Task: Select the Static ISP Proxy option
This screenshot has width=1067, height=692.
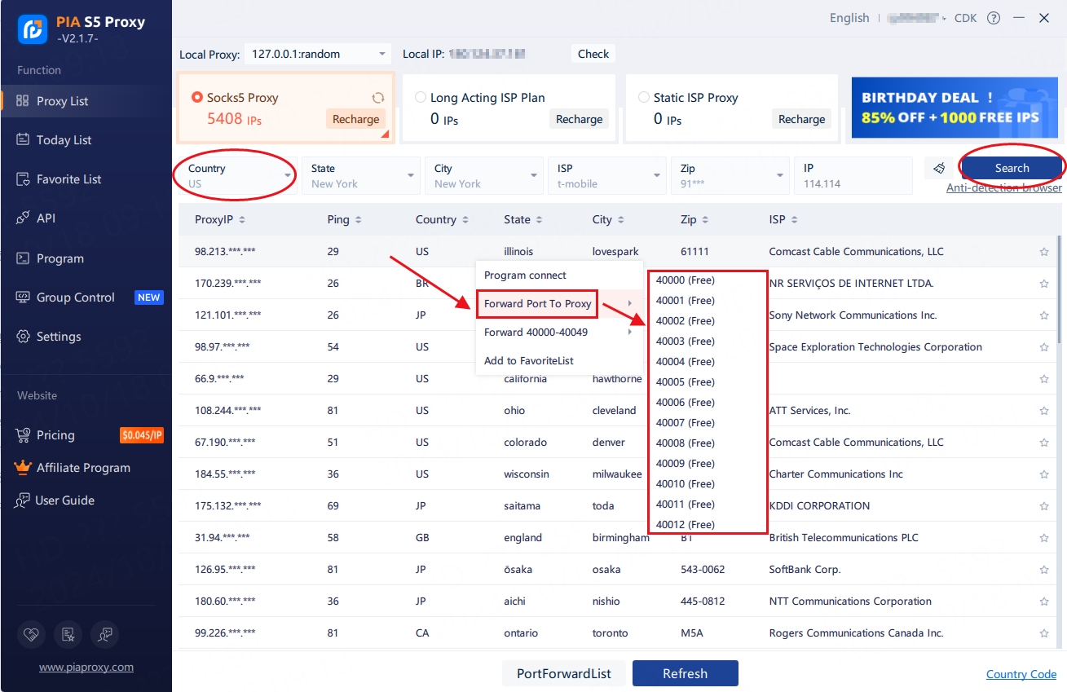Action: point(644,98)
